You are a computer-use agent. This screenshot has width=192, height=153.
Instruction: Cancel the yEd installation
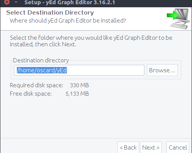point(178,148)
